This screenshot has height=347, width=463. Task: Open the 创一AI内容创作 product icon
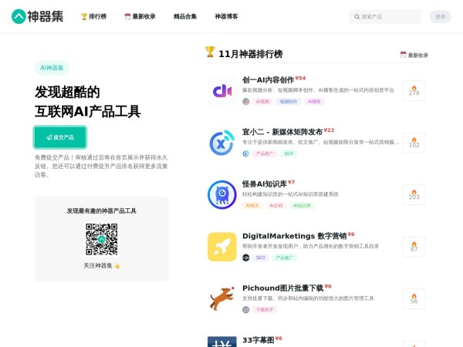click(221, 91)
